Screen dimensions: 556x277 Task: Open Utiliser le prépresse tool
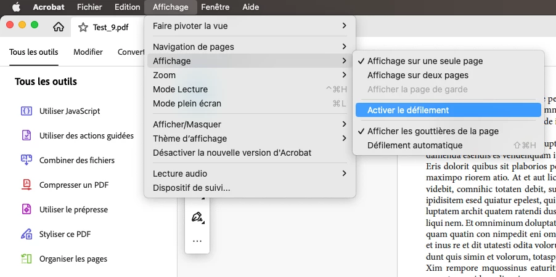click(x=73, y=209)
